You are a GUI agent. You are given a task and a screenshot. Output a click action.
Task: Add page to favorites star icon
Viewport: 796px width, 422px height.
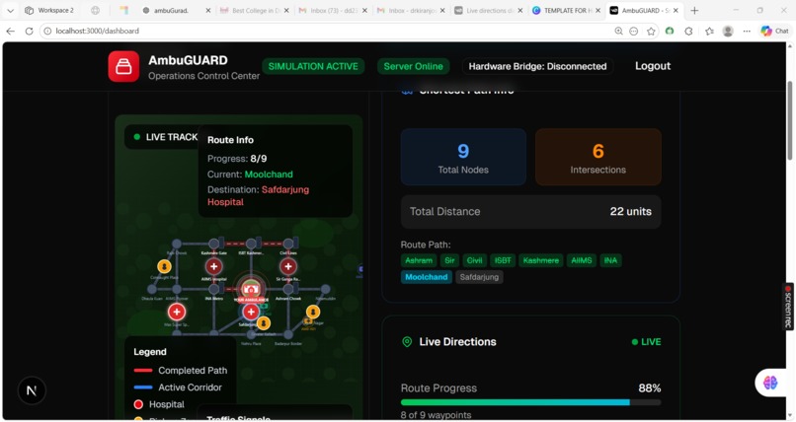pyautogui.click(x=651, y=31)
